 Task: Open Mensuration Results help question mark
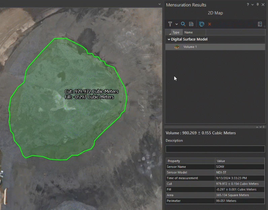(x=248, y=5)
